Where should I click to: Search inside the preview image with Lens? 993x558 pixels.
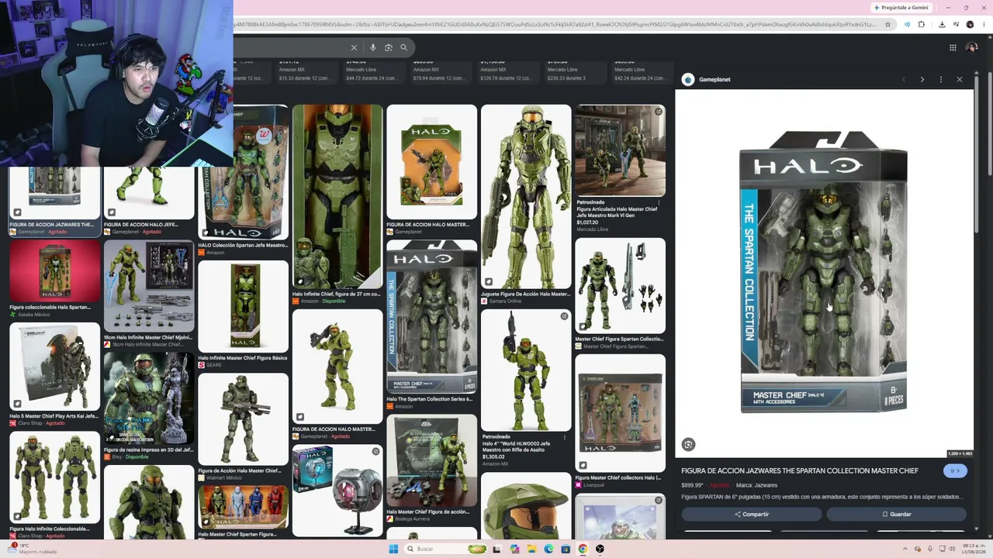click(688, 444)
